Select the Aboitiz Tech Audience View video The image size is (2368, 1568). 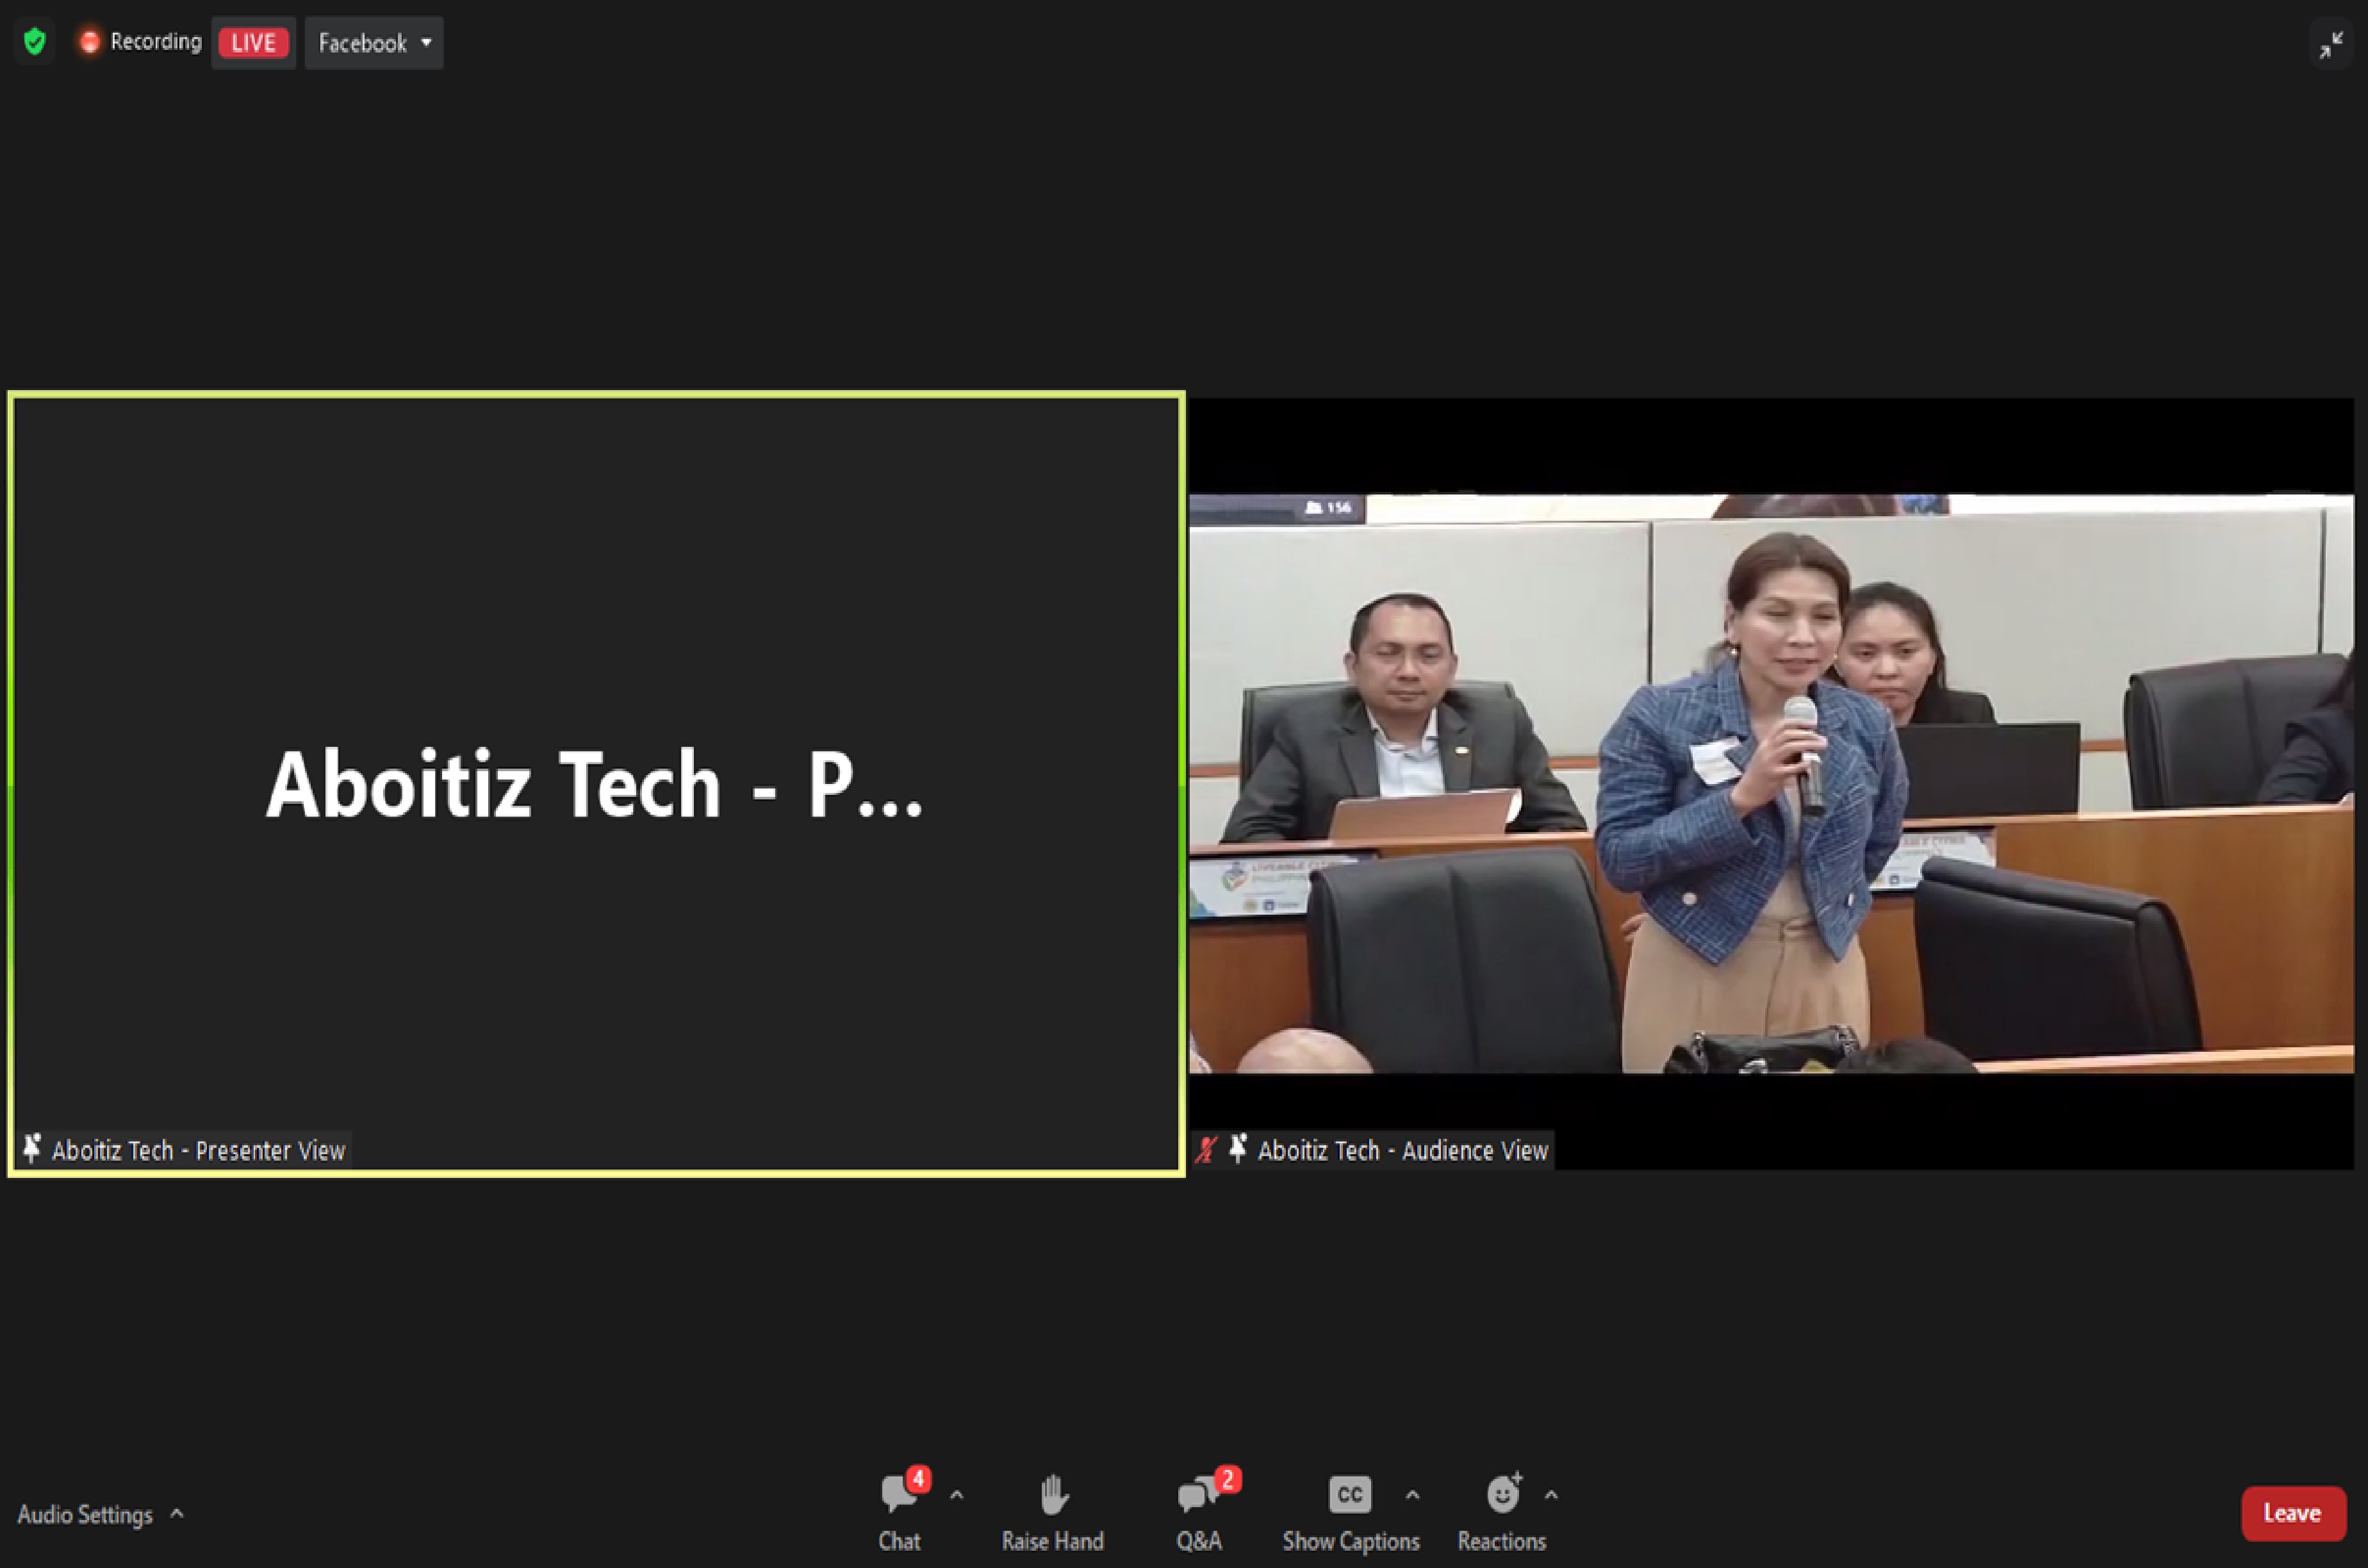coord(1770,783)
